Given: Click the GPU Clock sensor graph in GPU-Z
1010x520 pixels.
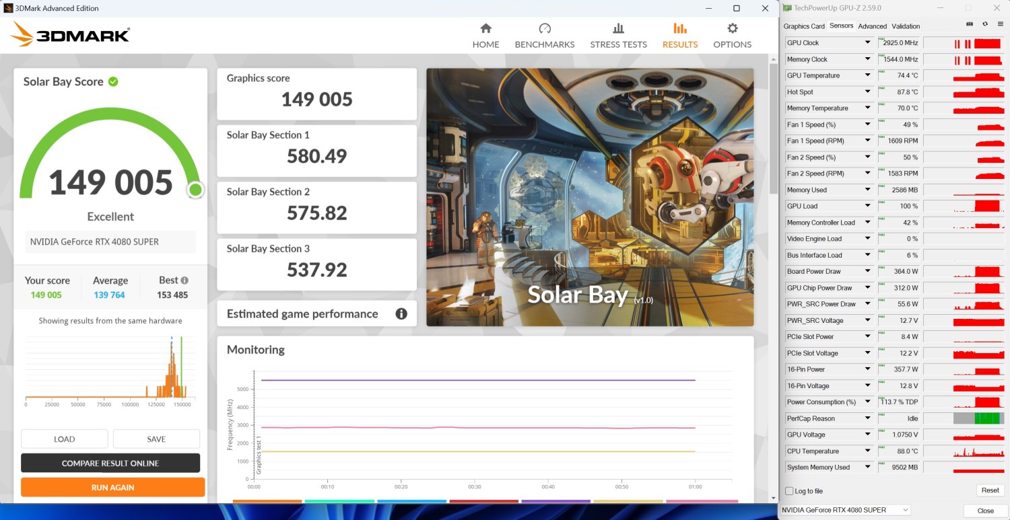Looking at the screenshot, I should [965, 43].
